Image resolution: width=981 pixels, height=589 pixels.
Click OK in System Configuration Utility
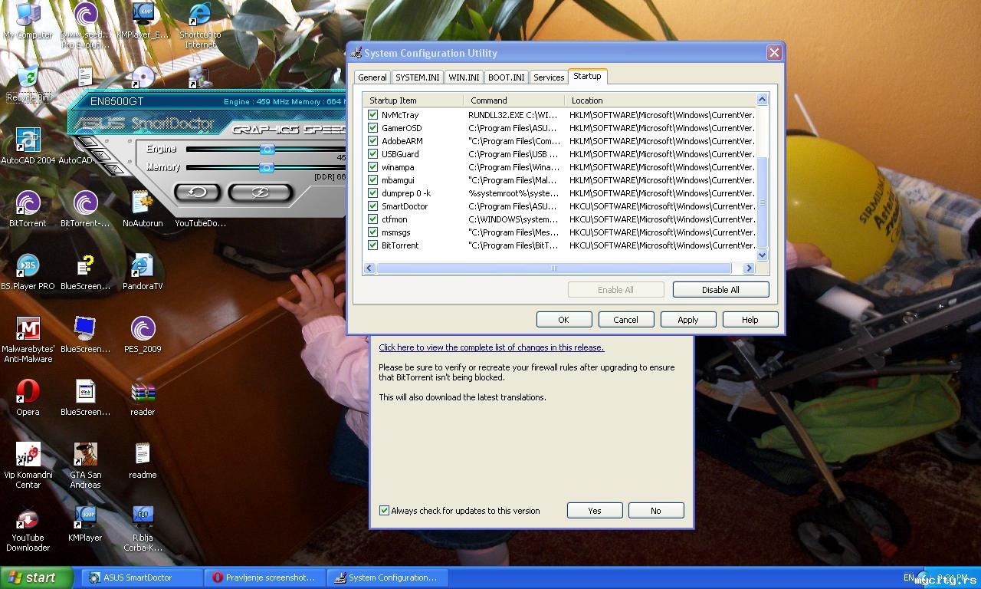(564, 320)
